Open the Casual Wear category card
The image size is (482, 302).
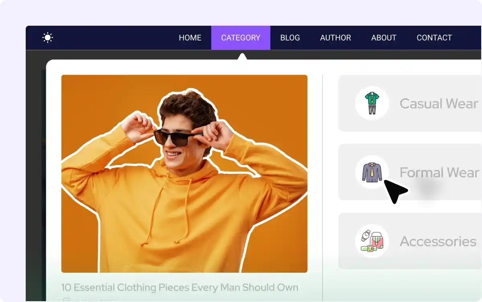(x=410, y=103)
